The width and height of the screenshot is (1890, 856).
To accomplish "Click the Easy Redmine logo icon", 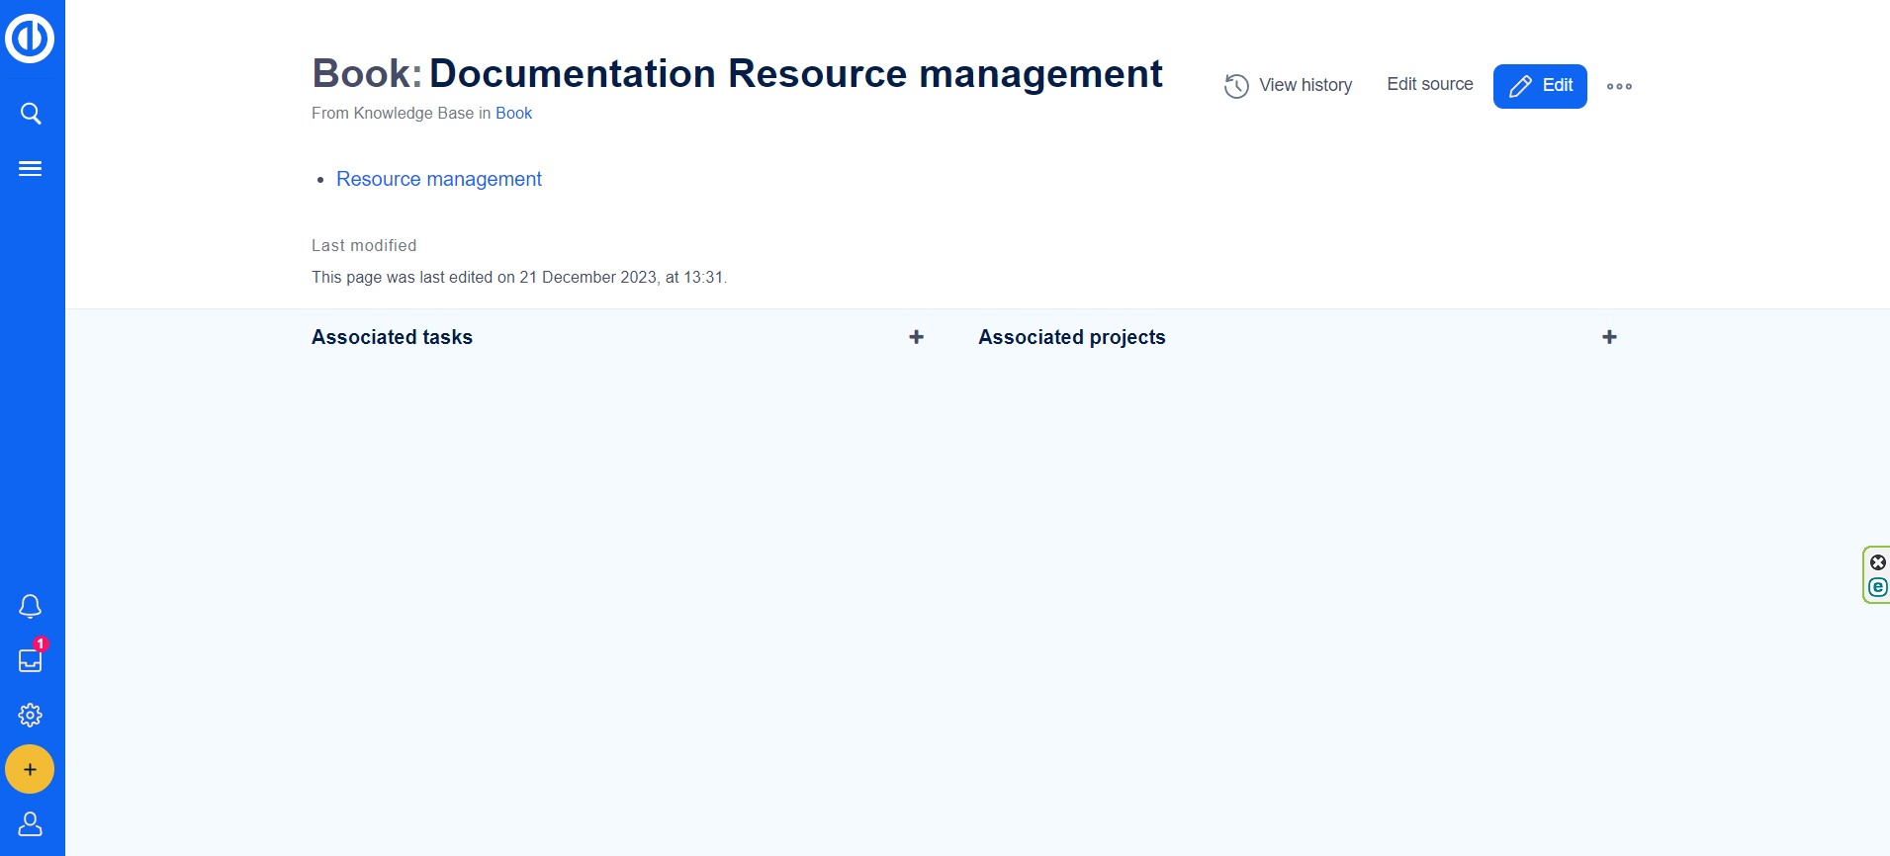I will 30,39.
